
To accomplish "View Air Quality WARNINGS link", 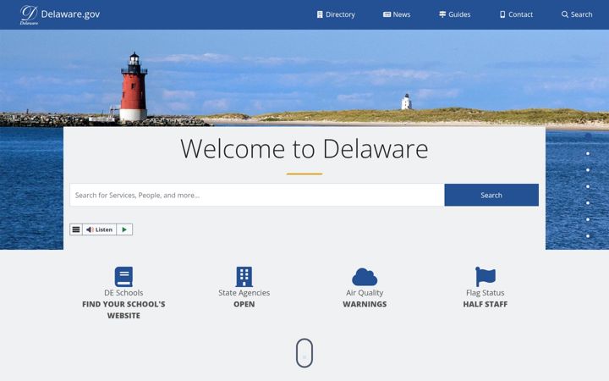I will (x=365, y=304).
